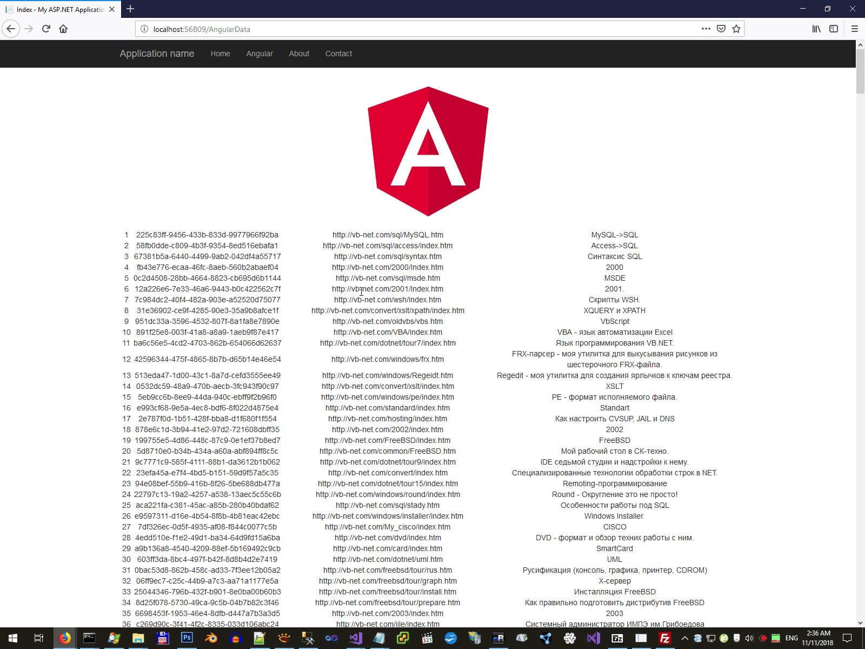Open the browser home page

(63, 29)
